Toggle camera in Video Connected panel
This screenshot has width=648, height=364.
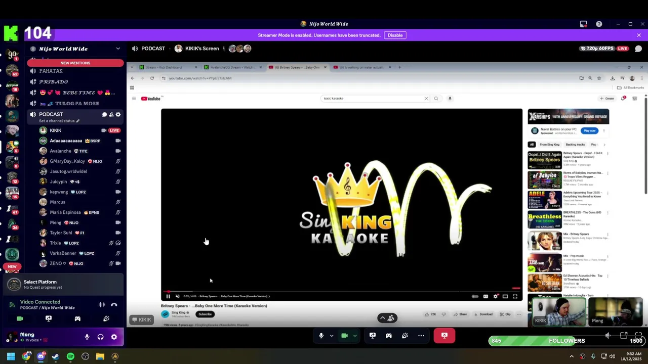pos(20,318)
